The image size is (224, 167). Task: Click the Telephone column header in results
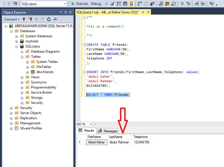[142, 137]
